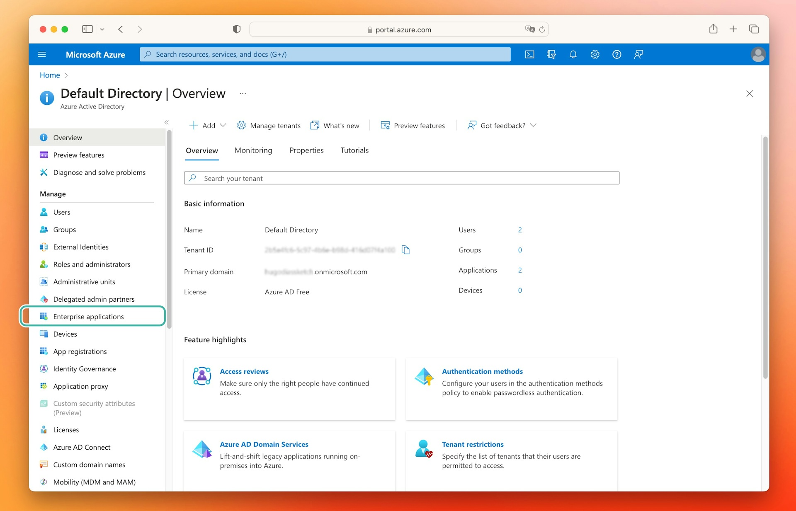The image size is (796, 511).
Task: Toggle the Safari sidebar
Action: [87, 29]
